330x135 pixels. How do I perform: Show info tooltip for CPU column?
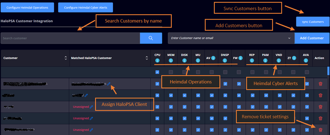coord(157,61)
